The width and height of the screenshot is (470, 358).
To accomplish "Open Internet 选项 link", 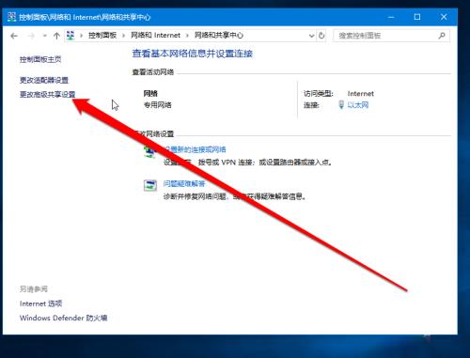I will point(40,304).
